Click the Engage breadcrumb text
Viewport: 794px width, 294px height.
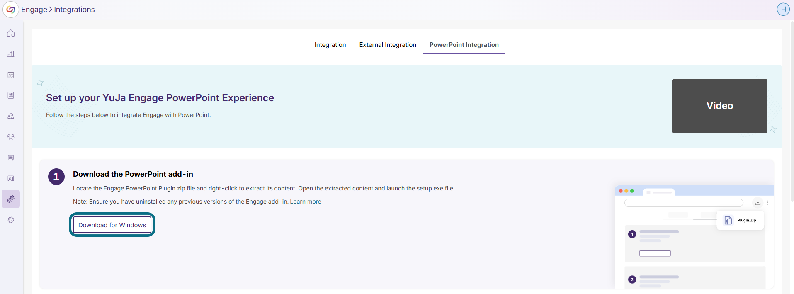pos(34,10)
